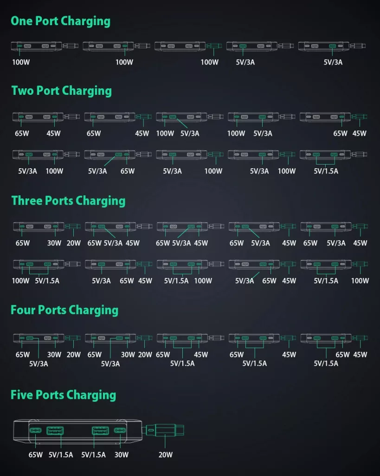The height and width of the screenshot is (476, 380).
Task: Click the 20W label under five-port diagram
Action: 166,455
